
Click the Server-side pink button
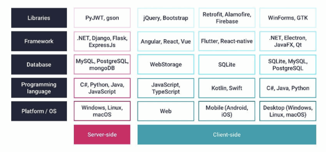pos(102,135)
